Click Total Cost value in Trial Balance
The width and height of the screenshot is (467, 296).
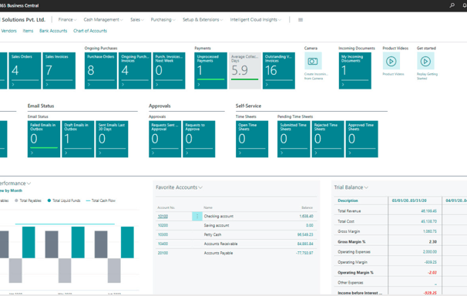tap(428, 221)
